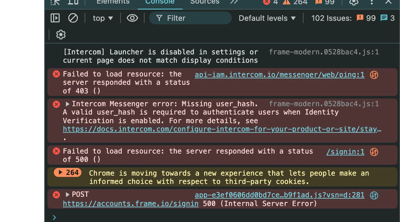Screen dimensions: 400x222
Task: Click the error icon on the status 500 message
Action: click(56, 151)
